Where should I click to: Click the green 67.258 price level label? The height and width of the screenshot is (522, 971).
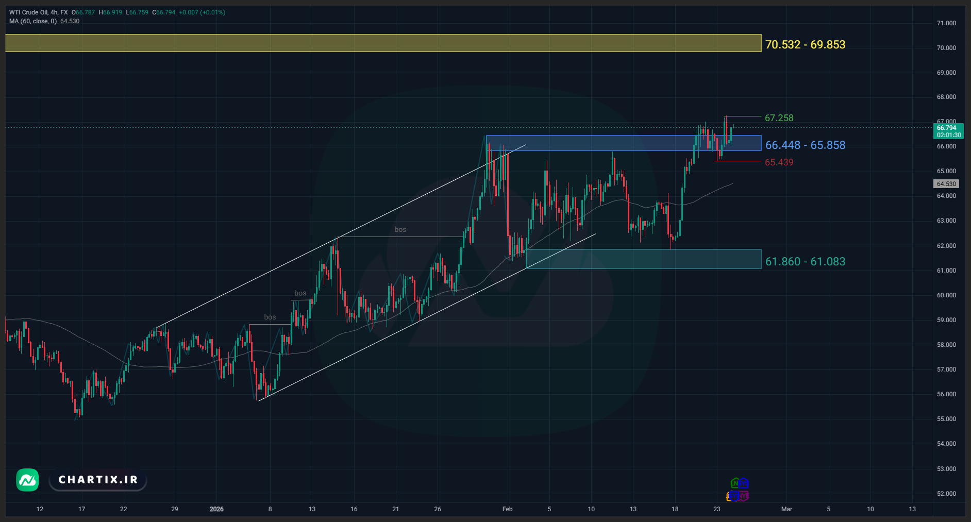(x=779, y=118)
